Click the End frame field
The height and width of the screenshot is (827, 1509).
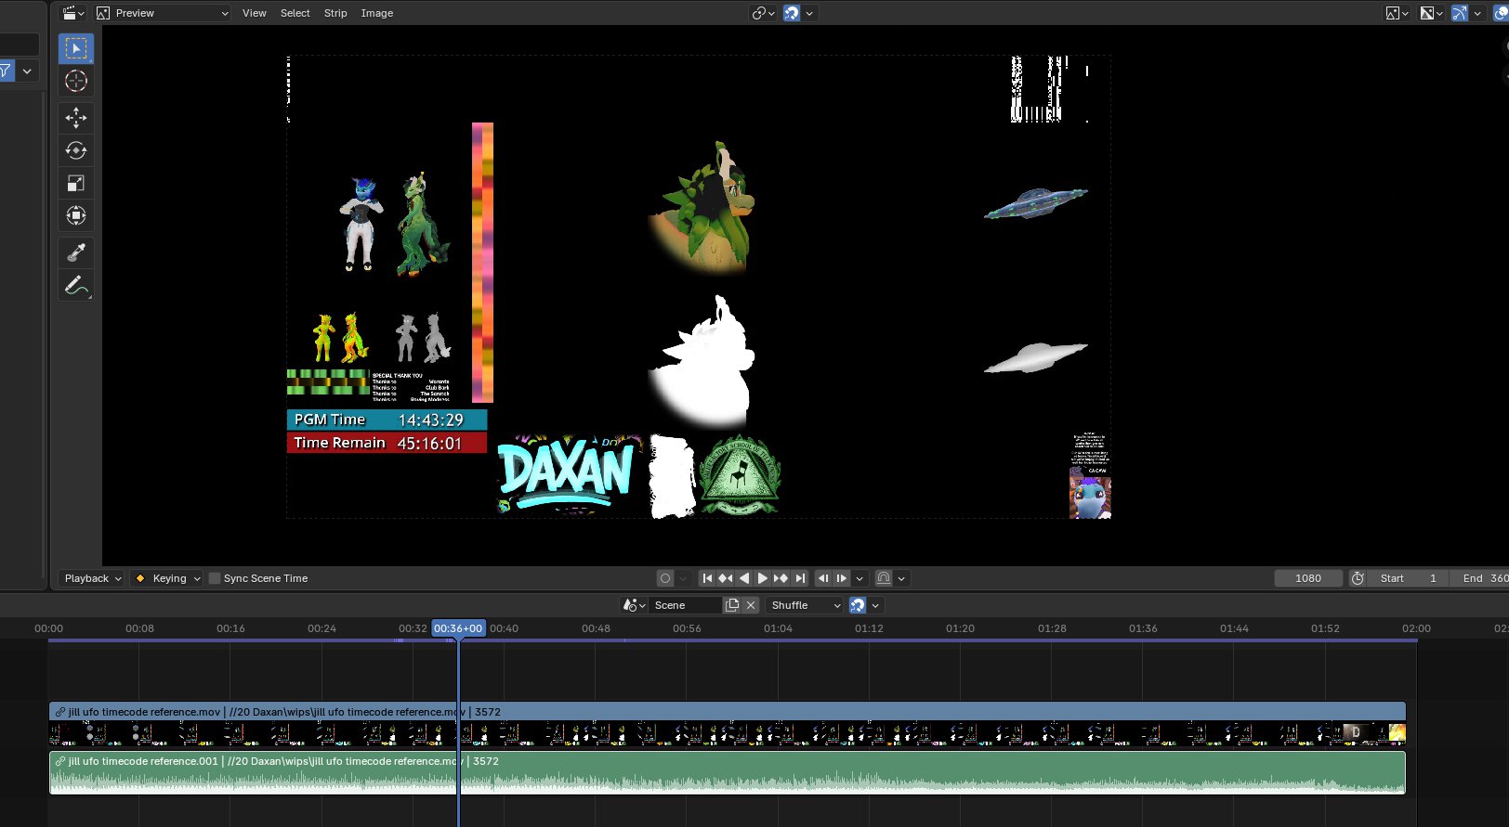coord(1480,578)
